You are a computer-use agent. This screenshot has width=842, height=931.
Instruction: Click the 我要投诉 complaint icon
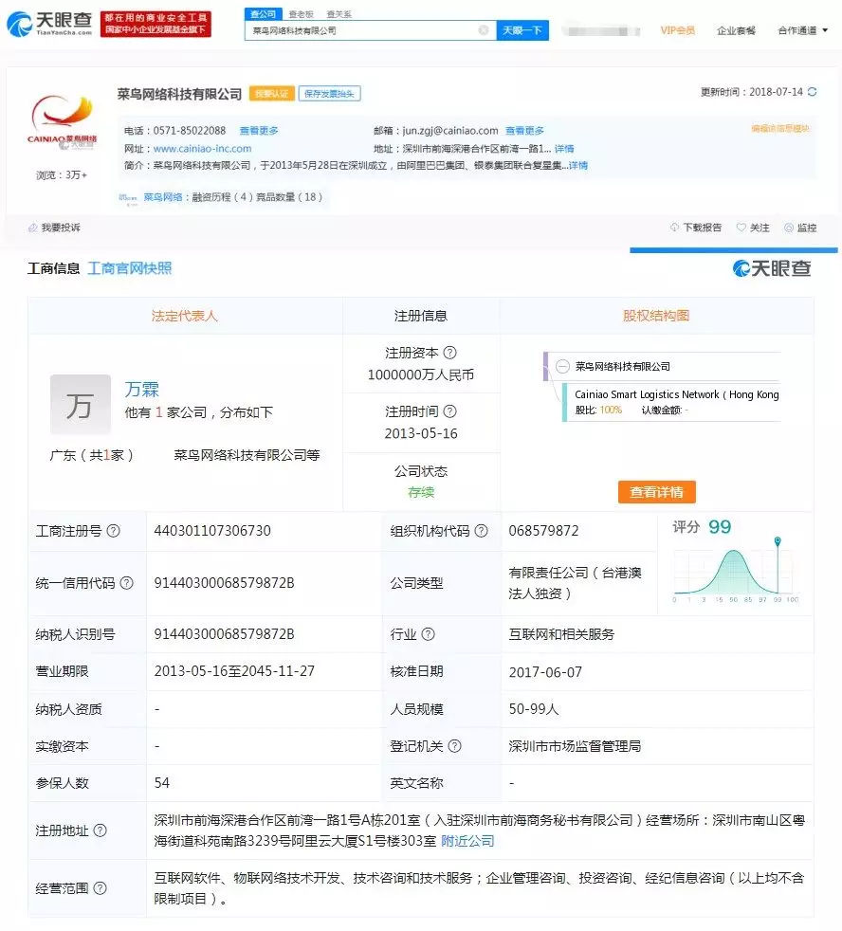[33, 228]
